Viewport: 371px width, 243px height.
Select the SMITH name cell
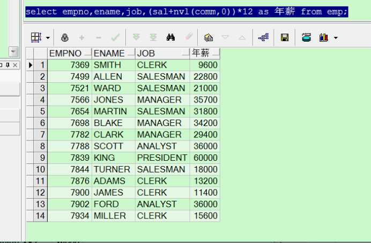pos(113,65)
